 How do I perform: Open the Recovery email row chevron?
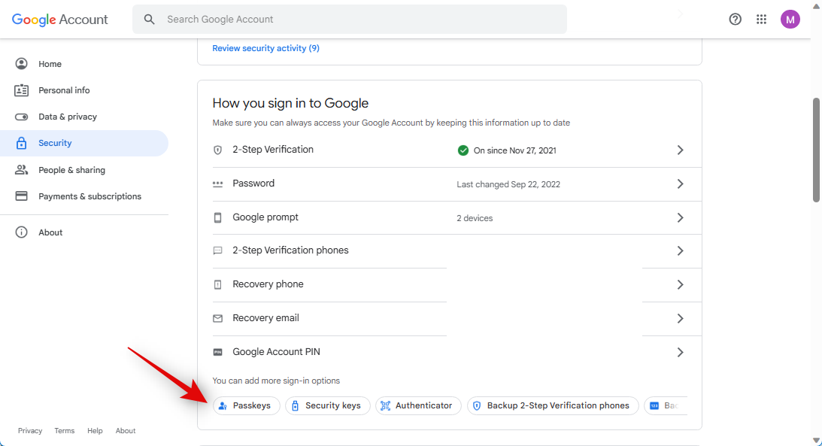[x=680, y=318]
